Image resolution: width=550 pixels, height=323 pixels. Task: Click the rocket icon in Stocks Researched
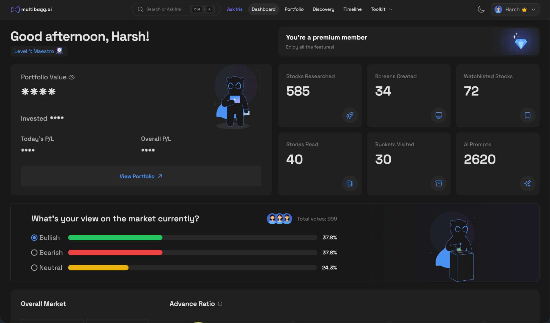(x=350, y=115)
